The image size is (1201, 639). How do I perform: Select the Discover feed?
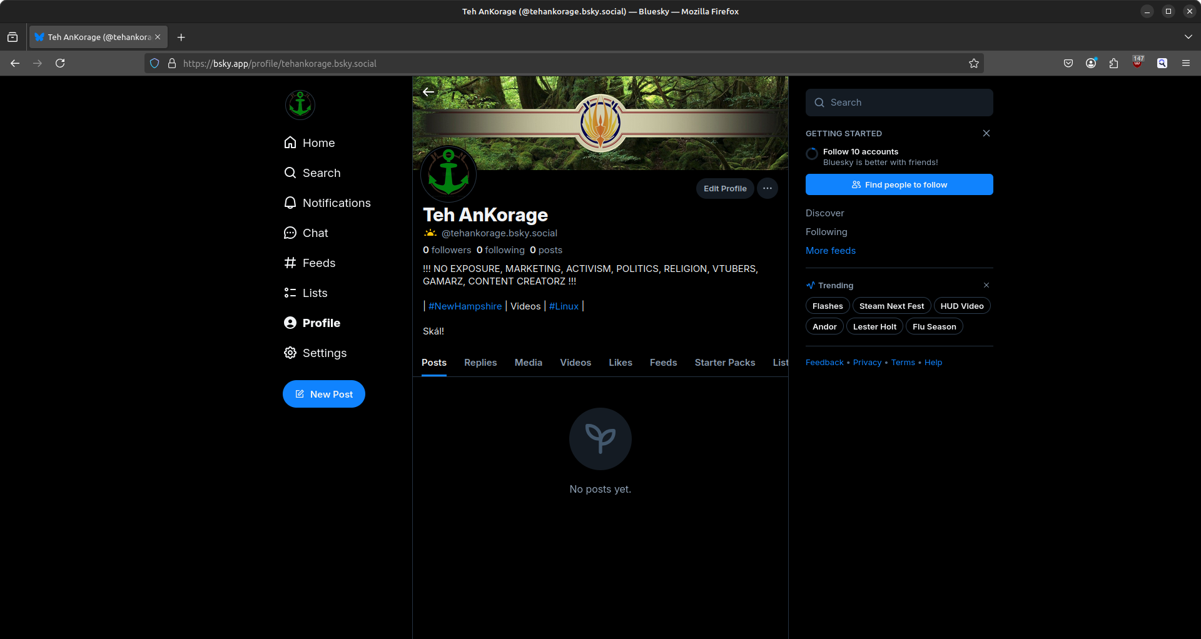click(824, 213)
